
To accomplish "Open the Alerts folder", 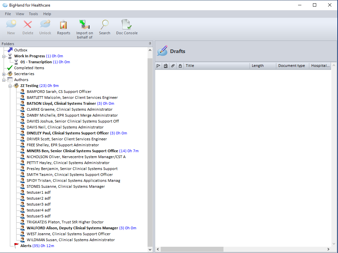I will click(37, 246).
